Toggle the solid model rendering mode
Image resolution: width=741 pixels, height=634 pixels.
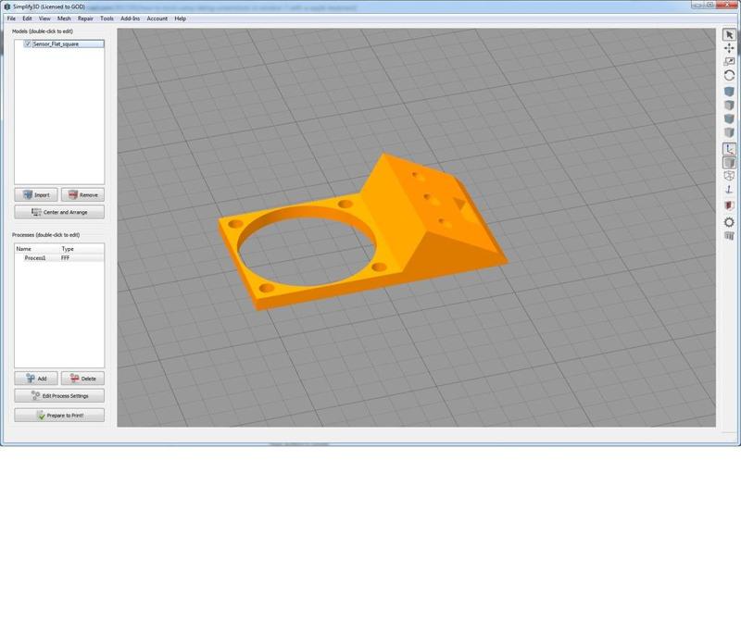(x=729, y=162)
